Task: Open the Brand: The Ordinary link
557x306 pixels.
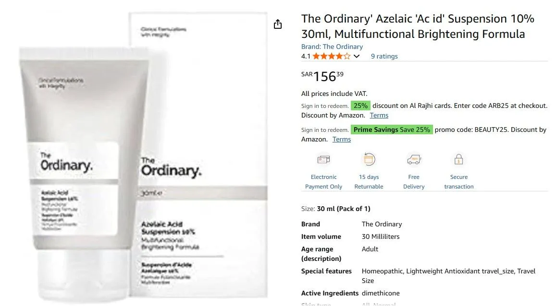Action: coord(332,47)
